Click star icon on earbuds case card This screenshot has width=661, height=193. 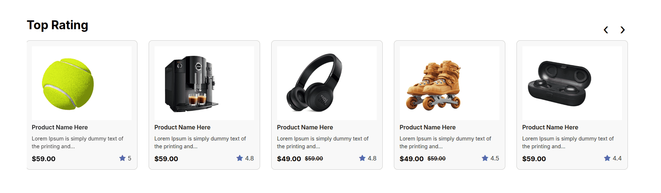click(607, 158)
